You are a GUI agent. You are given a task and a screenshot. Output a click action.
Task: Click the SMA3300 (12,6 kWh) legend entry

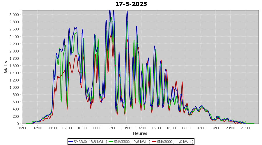[129, 142]
